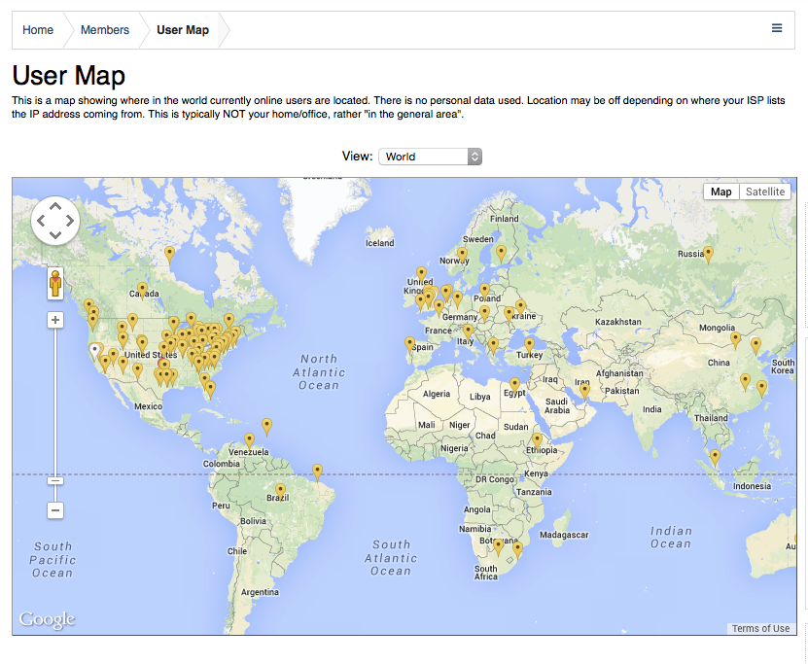Click the map pin in Egypt
The height and width of the screenshot is (664, 808).
point(514,384)
